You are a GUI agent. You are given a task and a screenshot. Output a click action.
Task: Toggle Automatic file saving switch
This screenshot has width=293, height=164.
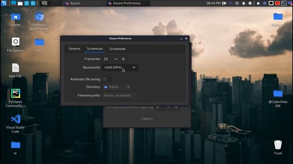107,79
